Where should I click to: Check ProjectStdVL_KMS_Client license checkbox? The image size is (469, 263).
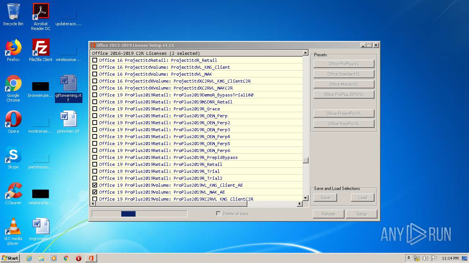95,67
